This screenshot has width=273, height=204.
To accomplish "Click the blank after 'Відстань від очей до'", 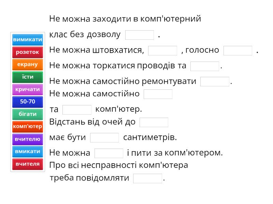I will [154, 122].
